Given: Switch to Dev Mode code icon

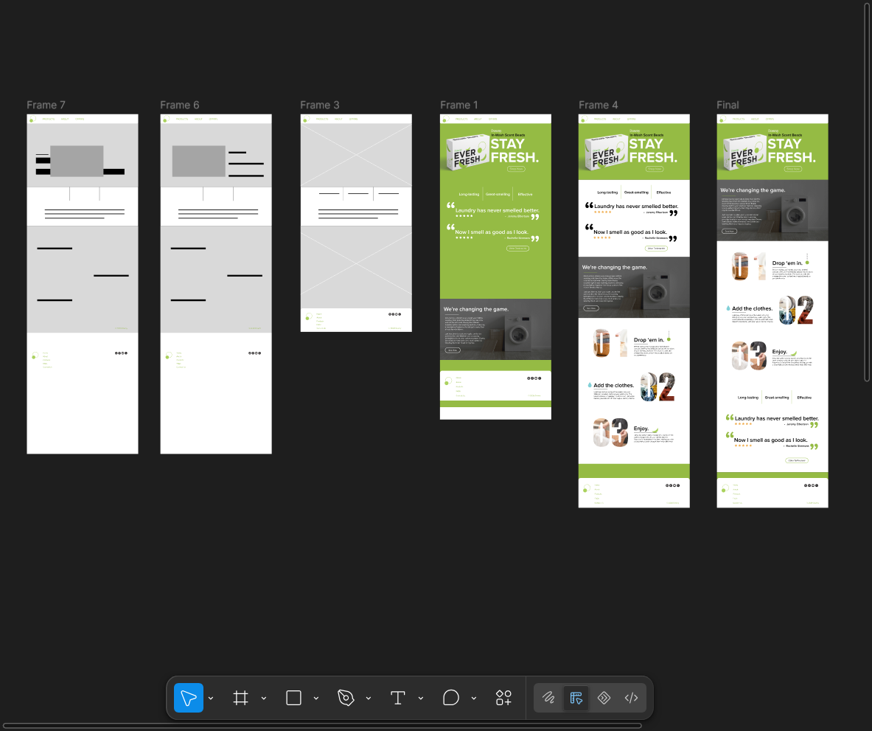Looking at the screenshot, I should point(631,698).
